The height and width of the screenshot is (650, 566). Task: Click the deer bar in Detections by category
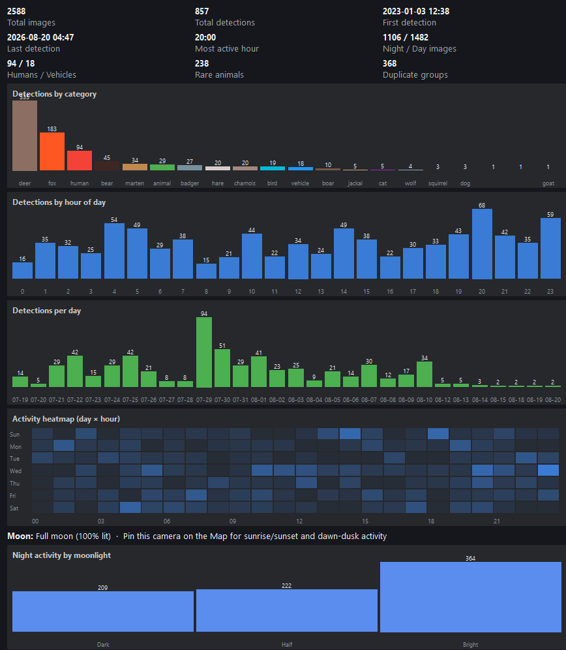click(25, 136)
